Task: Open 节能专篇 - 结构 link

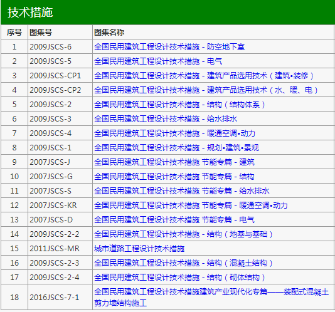Action: [x=174, y=177]
